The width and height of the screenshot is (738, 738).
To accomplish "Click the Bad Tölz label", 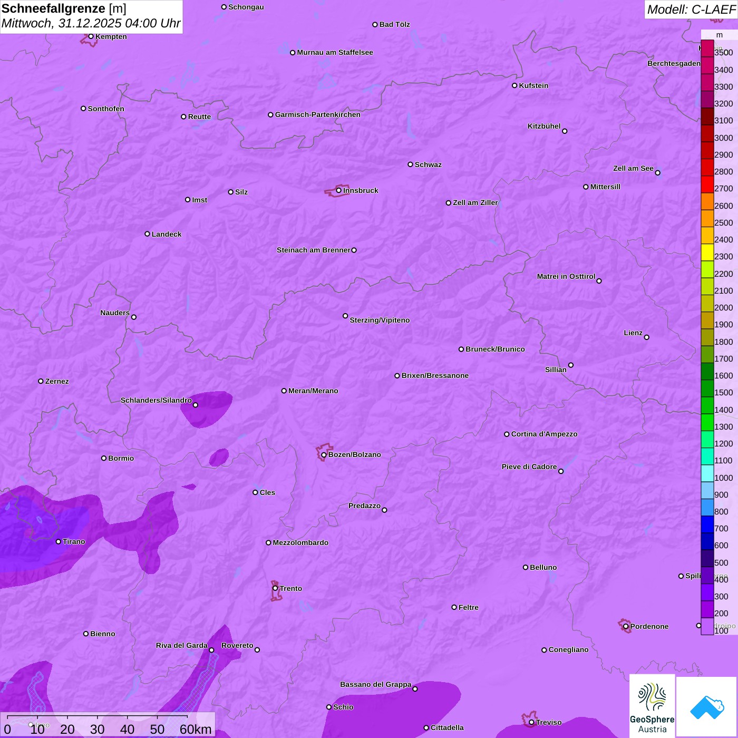I will coord(395,24).
